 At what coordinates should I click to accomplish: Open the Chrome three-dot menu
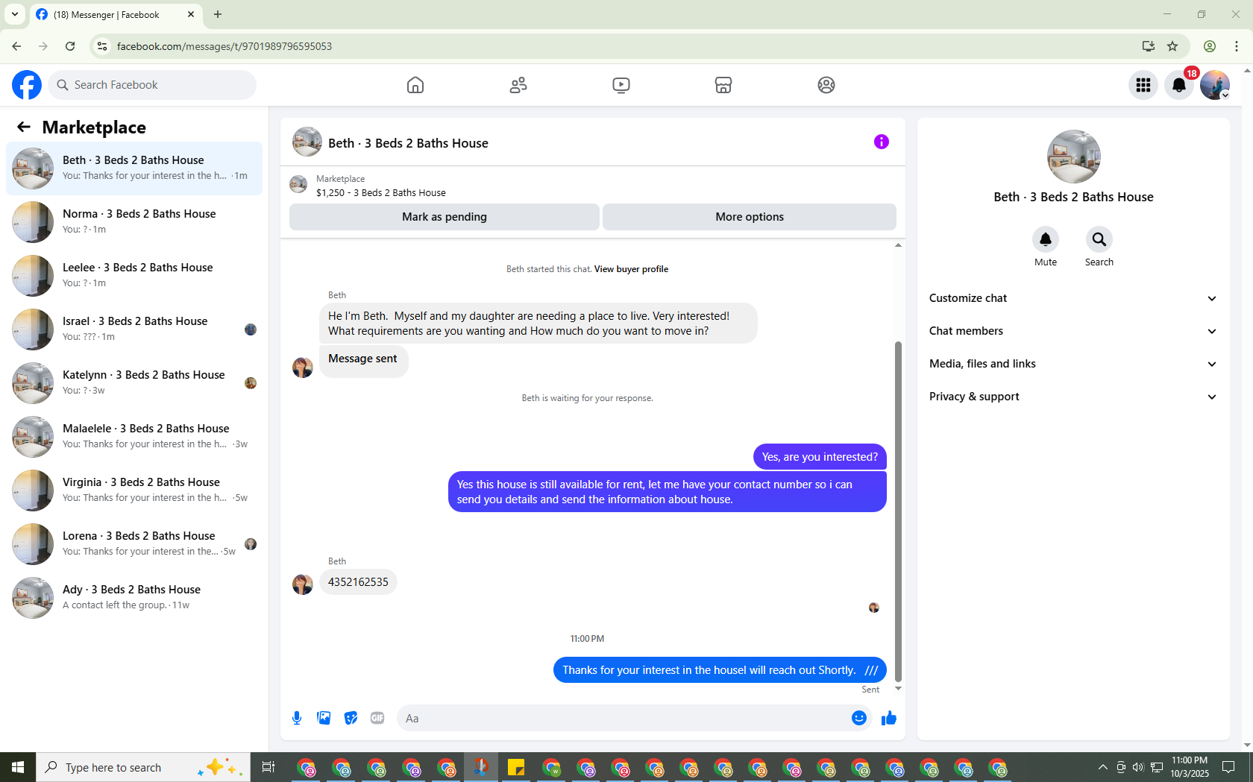(1237, 46)
